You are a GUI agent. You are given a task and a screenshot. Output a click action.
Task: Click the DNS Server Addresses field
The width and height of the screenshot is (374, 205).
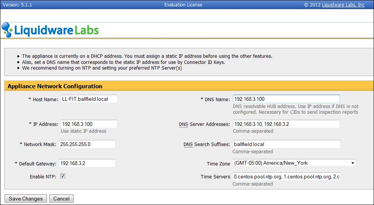(x=286, y=124)
